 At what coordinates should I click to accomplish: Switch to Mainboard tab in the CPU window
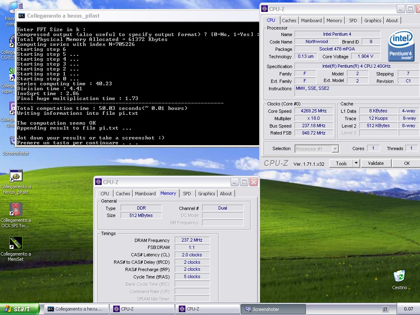point(311,21)
